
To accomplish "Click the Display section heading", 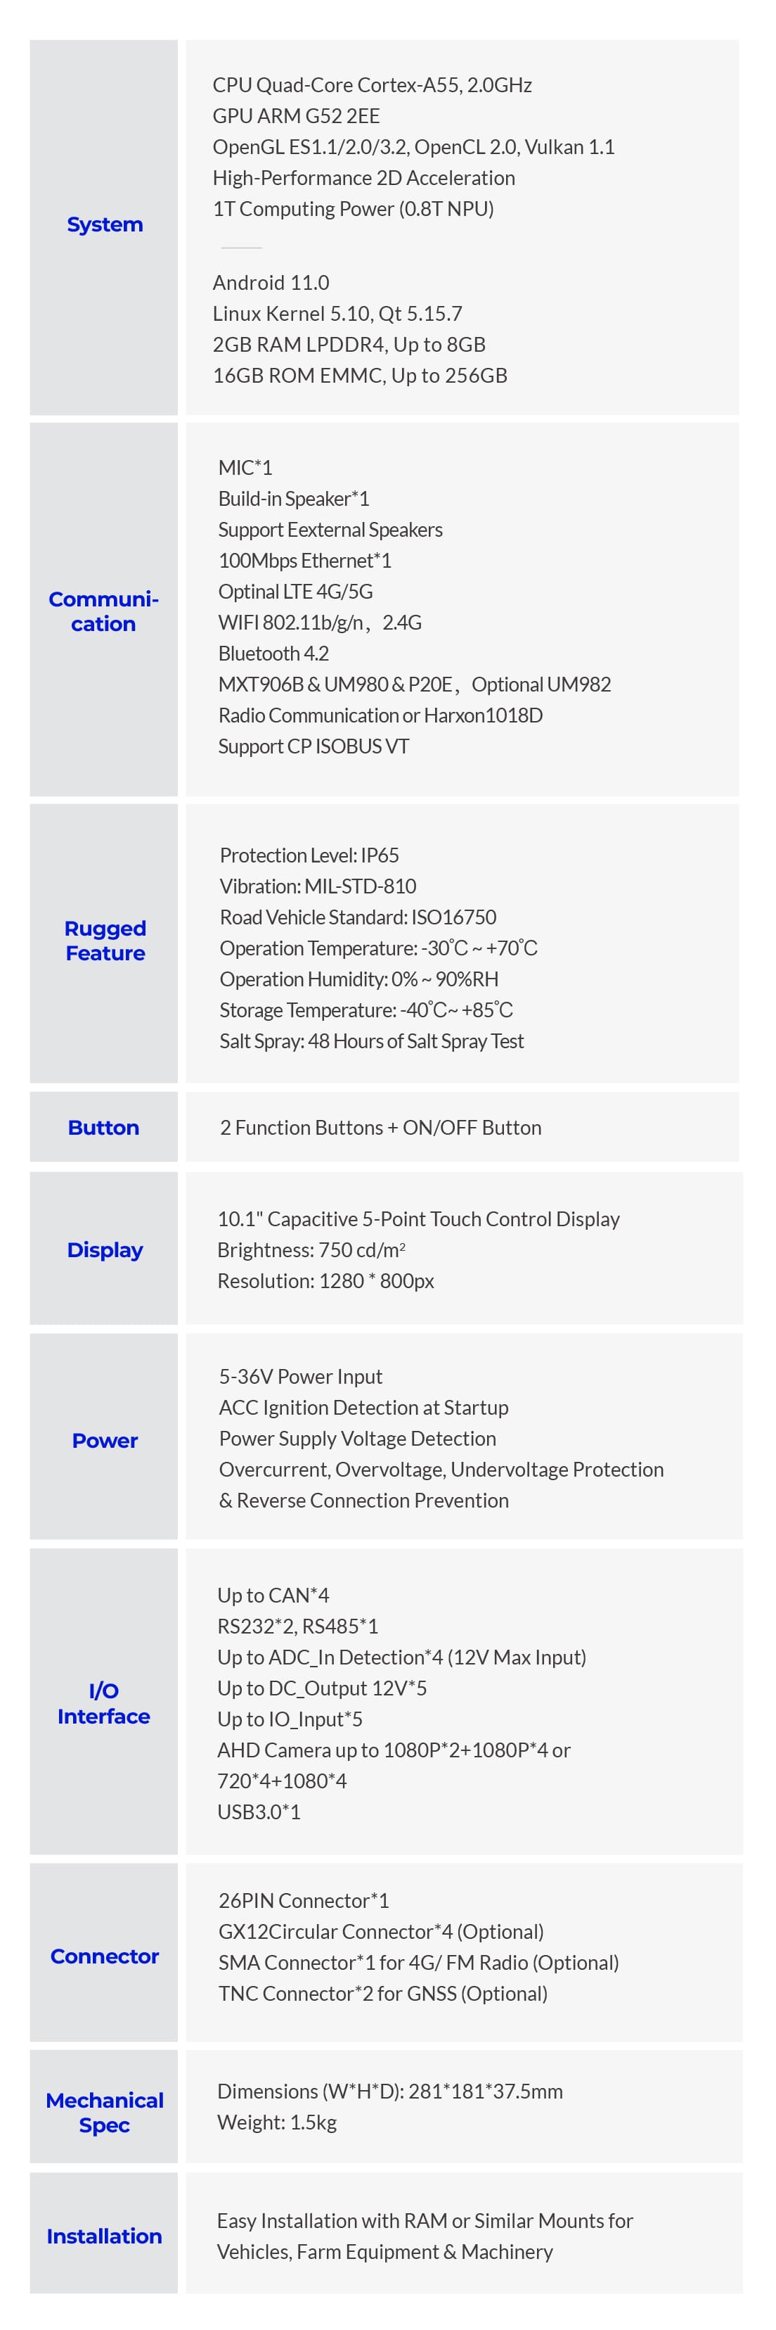I will coord(105,1250).
